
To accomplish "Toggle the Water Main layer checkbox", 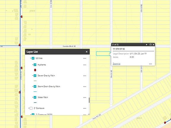I will [35, 97].
